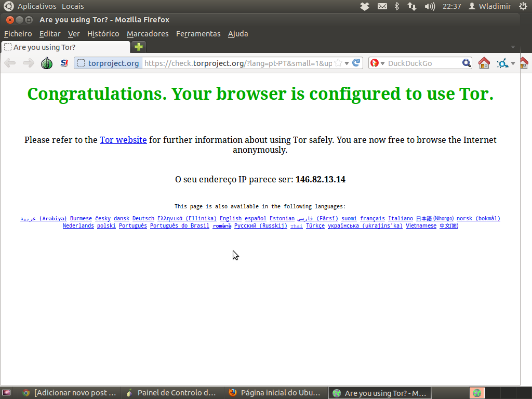The width and height of the screenshot is (532, 399).
Task: Switch page language to English
Action: 231,219
